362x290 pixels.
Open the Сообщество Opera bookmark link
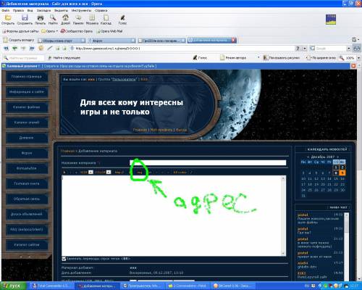pyautogui.click(x=77, y=31)
